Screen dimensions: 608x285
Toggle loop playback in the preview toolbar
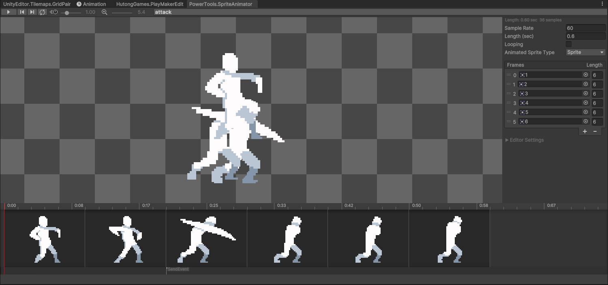pyautogui.click(x=42, y=12)
